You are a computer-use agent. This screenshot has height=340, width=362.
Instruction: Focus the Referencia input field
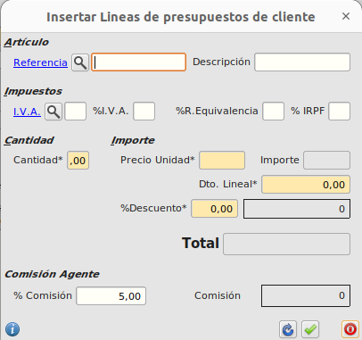point(138,62)
